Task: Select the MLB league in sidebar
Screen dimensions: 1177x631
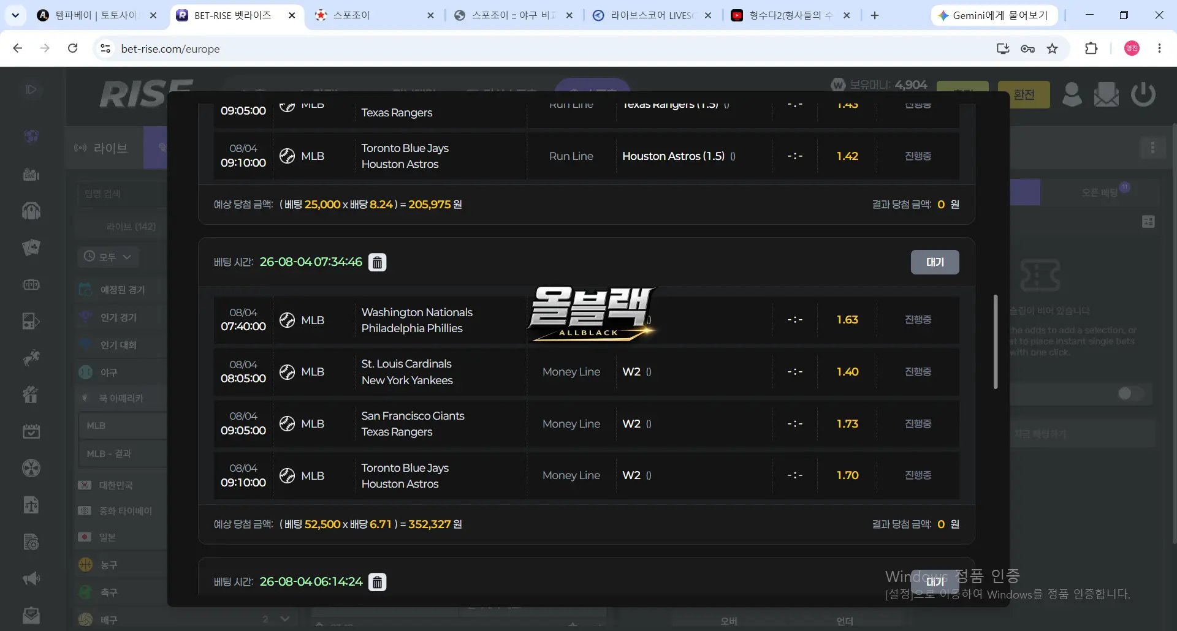Action: point(123,426)
